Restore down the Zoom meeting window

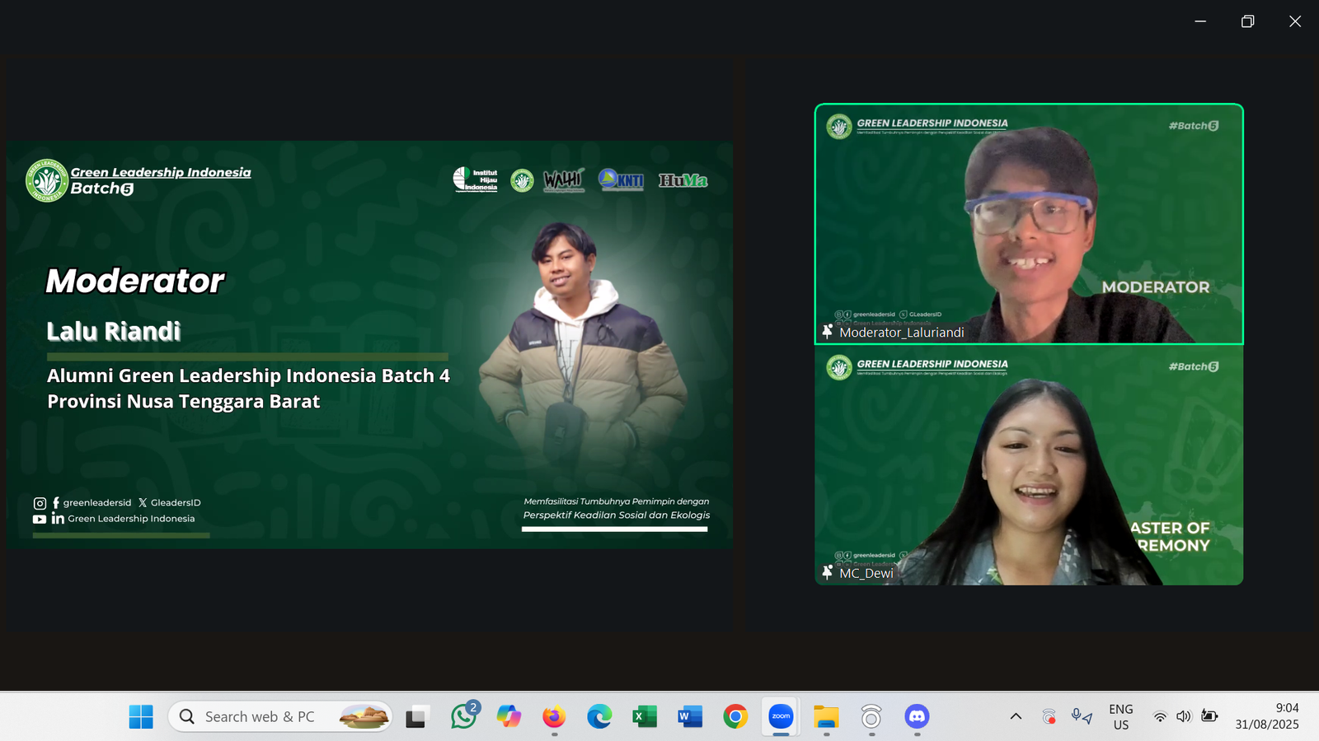[1247, 21]
